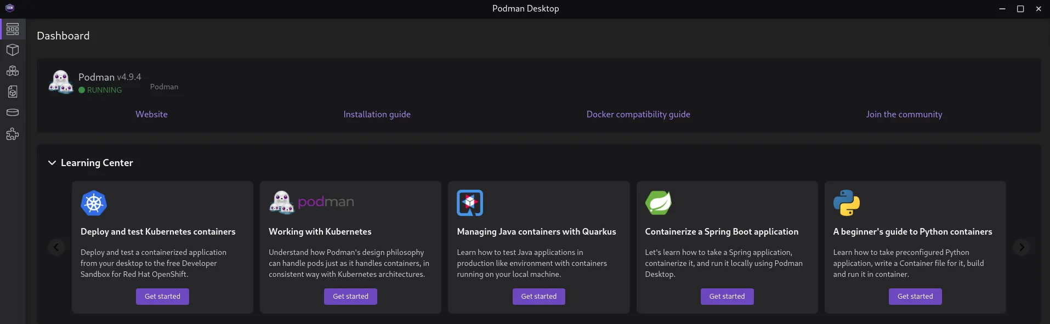This screenshot has width=1050, height=324.
Task: Open the Containers sidebar icon
Action: [x=13, y=50]
